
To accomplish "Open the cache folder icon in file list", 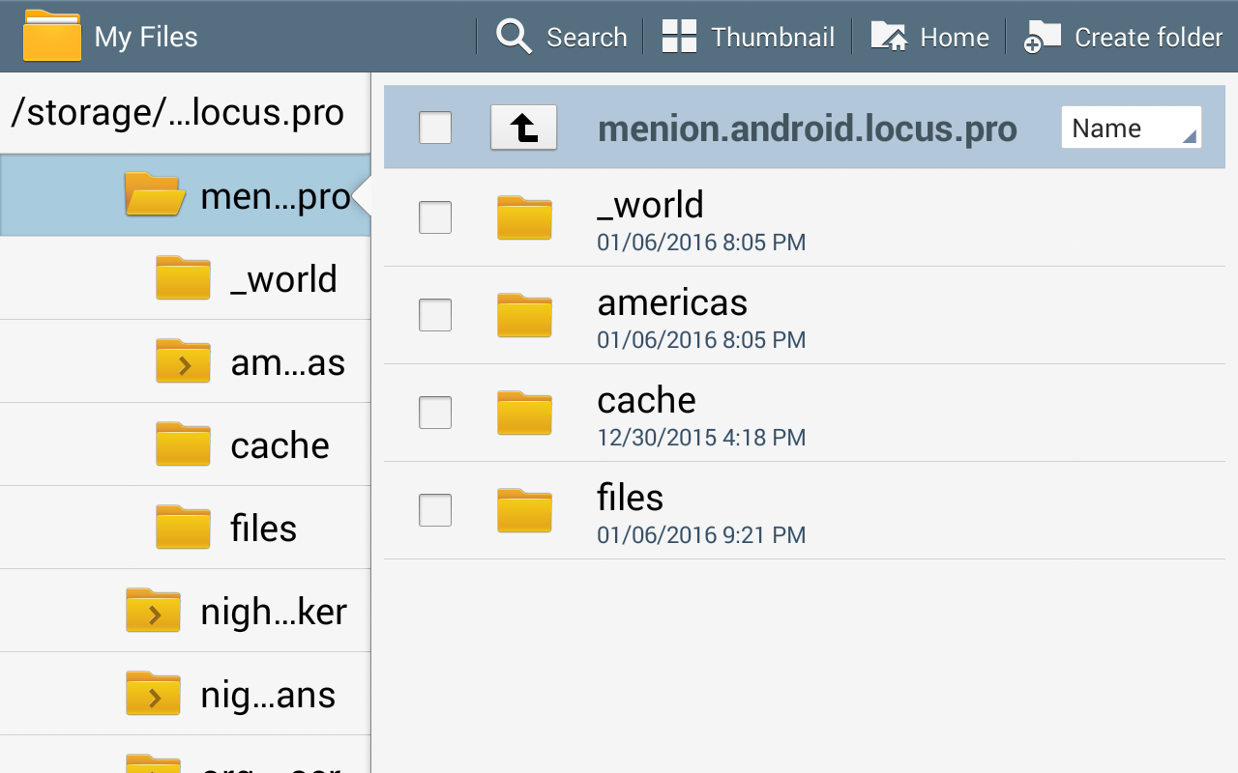I will [x=524, y=413].
